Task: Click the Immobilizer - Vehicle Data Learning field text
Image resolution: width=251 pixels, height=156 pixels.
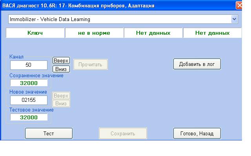Action: tap(50, 19)
